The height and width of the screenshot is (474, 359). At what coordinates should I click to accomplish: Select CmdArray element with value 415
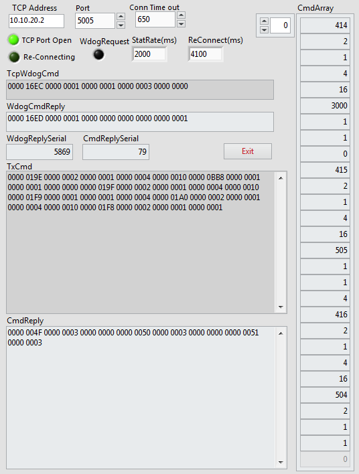pos(325,170)
